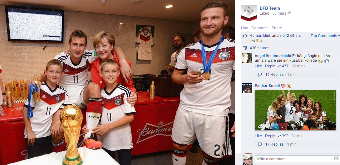Open Angel Heutemalnicht's profile picture
This screenshot has width=340, height=165.
tap(247, 58)
